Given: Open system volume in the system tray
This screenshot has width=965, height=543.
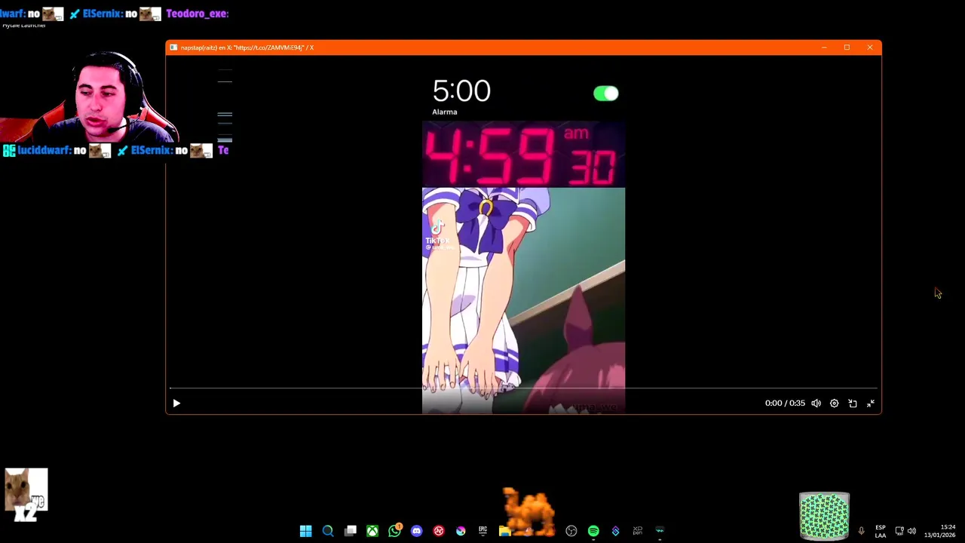Looking at the screenshot, I should (x=911, y=531).
